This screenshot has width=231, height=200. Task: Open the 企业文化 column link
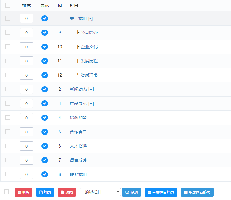89,47
